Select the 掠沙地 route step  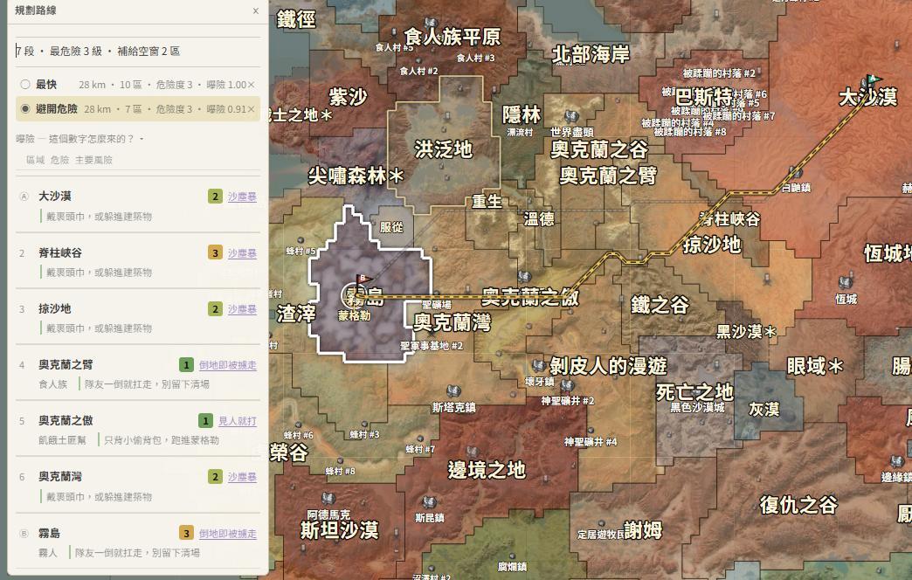pos(138,317)
